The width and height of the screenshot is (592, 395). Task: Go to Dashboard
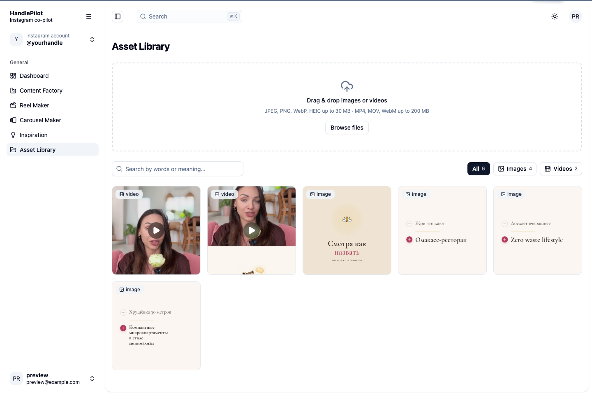pyautogui.click(x=53, y=76)
